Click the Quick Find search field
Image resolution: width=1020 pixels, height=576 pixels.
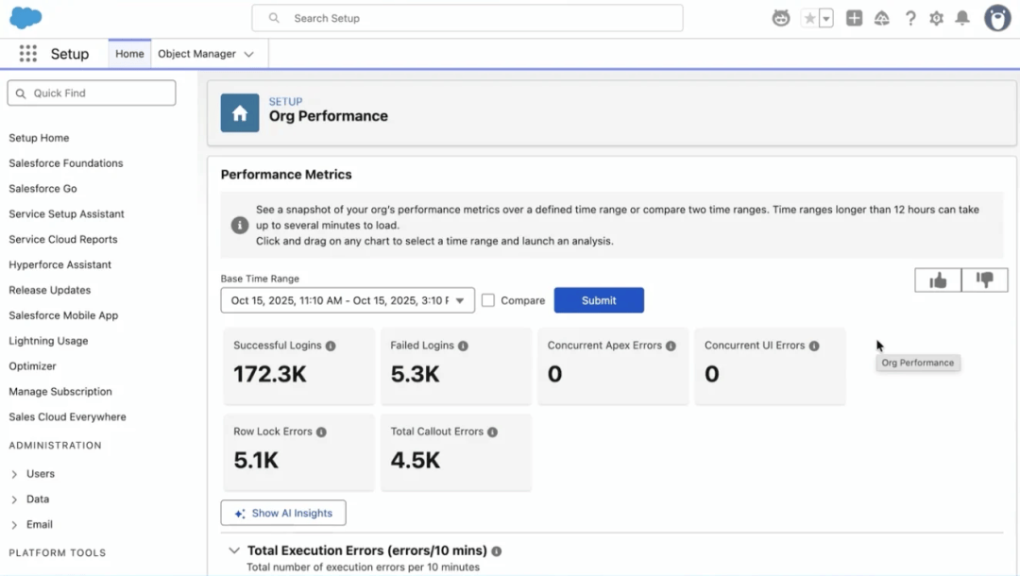[92, 93]
